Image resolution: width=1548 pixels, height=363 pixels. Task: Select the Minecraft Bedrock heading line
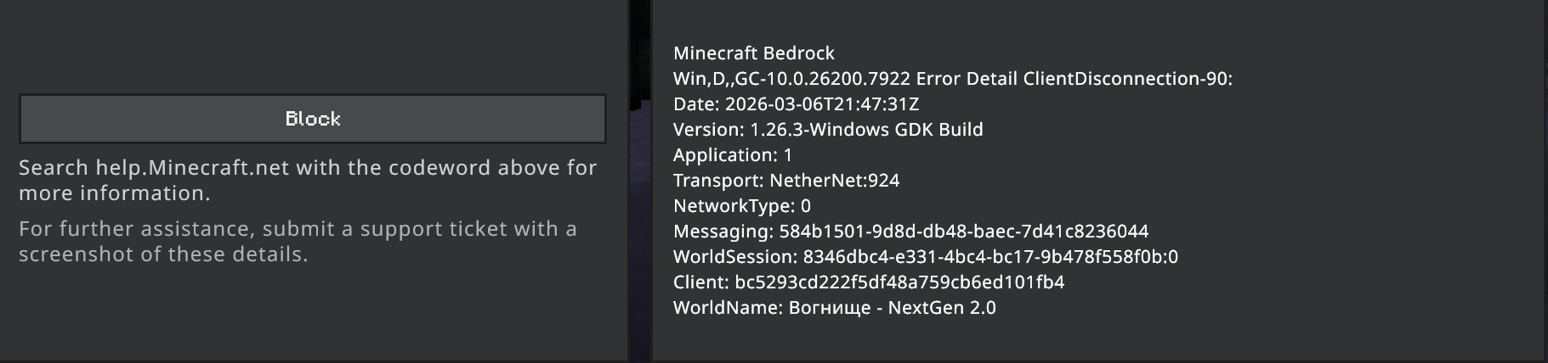(754, 53)
